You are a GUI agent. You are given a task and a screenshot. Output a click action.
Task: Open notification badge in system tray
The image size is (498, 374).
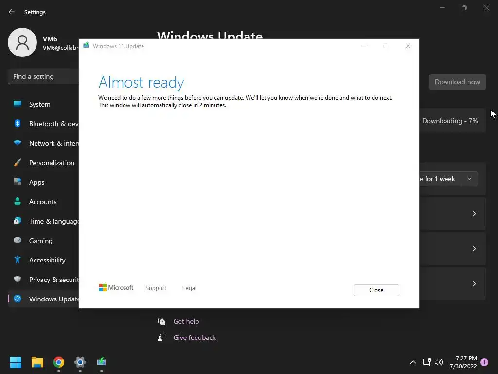484,362
